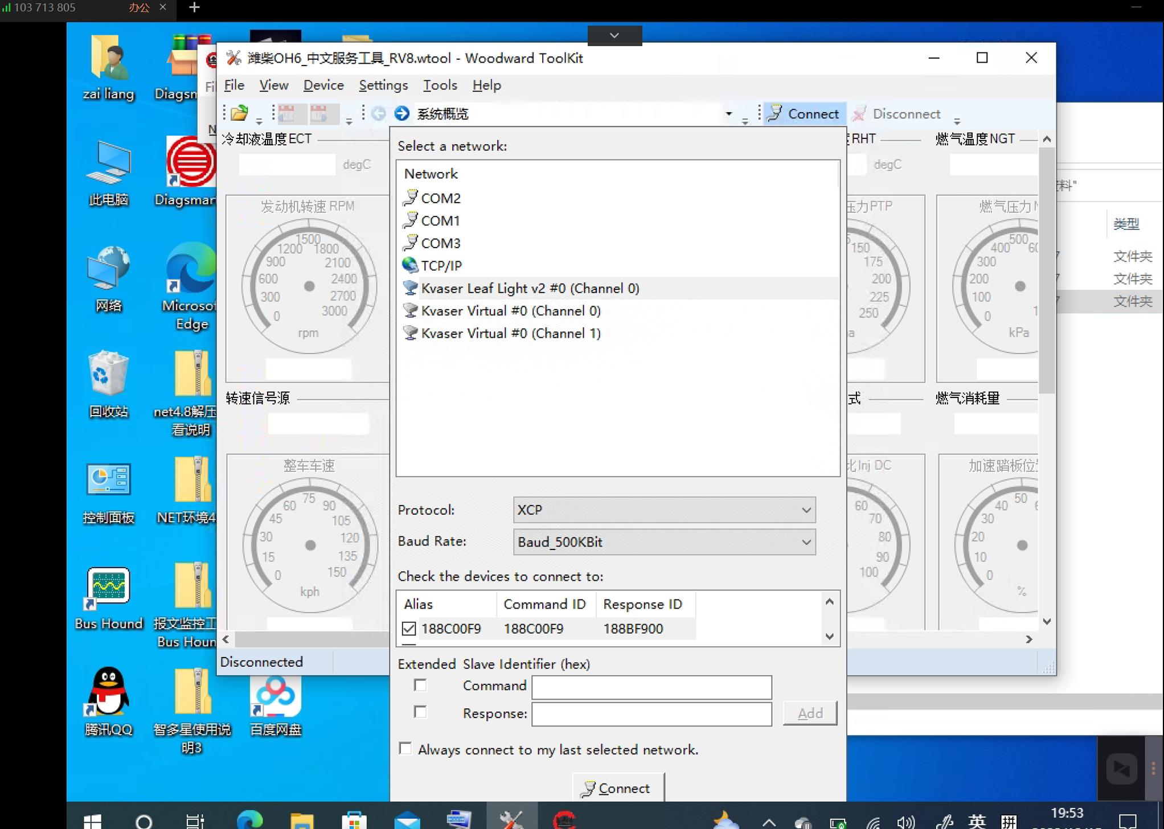The image size is (1164, 829).
Task: Click the grayed back navigation arrow
Action: coord(378,113)
